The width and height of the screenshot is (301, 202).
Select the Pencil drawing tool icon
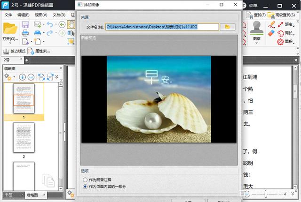(271, 24)
